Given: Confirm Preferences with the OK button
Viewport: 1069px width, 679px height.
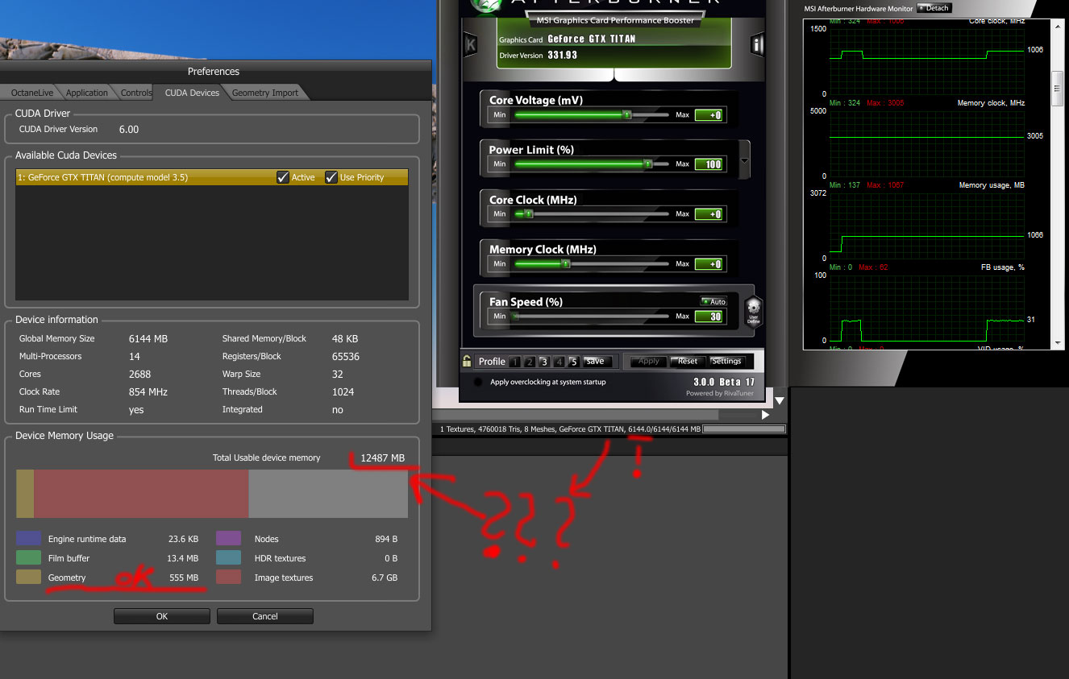Looking at the screenshot, I should (x=162, y=616).
